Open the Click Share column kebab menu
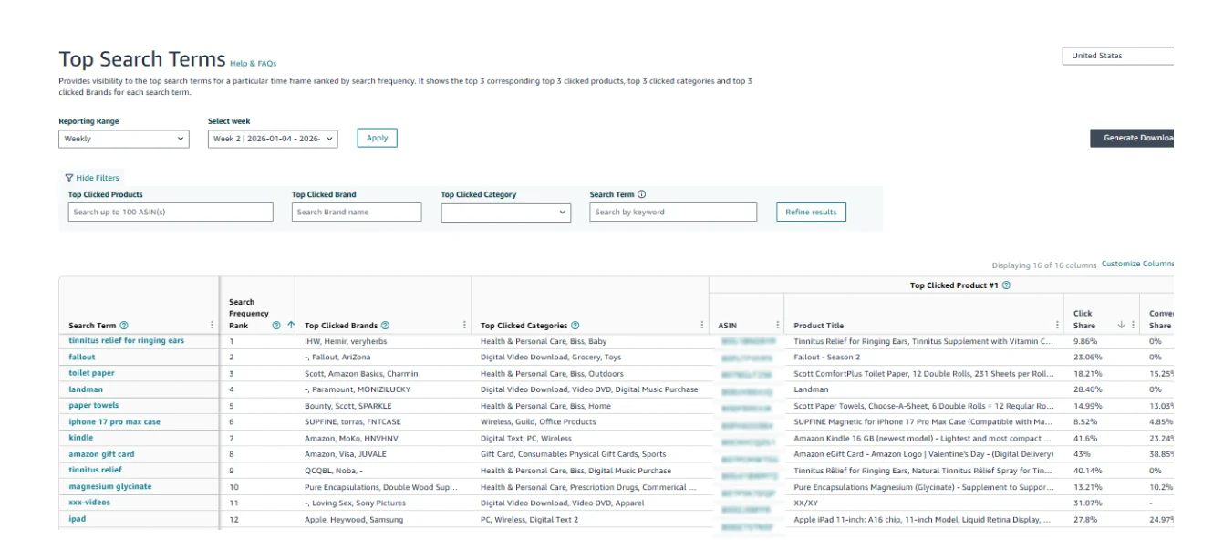1213x550 pixels. (1134, 326)
